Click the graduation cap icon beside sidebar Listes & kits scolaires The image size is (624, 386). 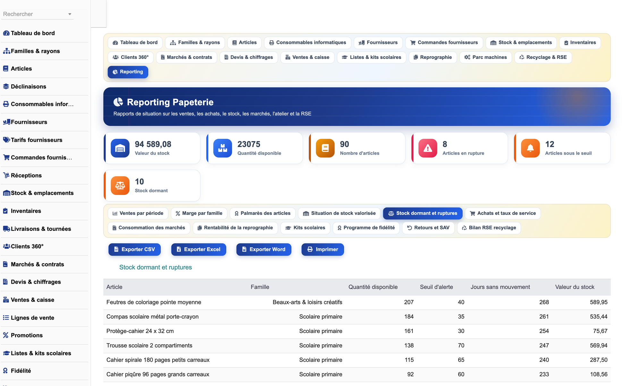tap(6, 353)
